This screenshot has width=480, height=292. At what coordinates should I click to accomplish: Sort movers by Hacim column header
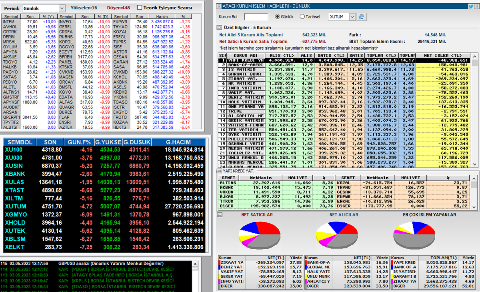point(162,17)
